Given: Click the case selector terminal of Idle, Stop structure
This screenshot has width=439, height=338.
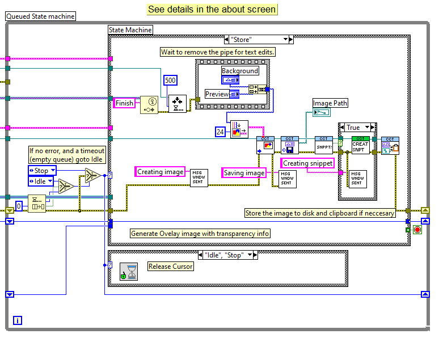Looking at the screenshot, I should pos(110,265).
